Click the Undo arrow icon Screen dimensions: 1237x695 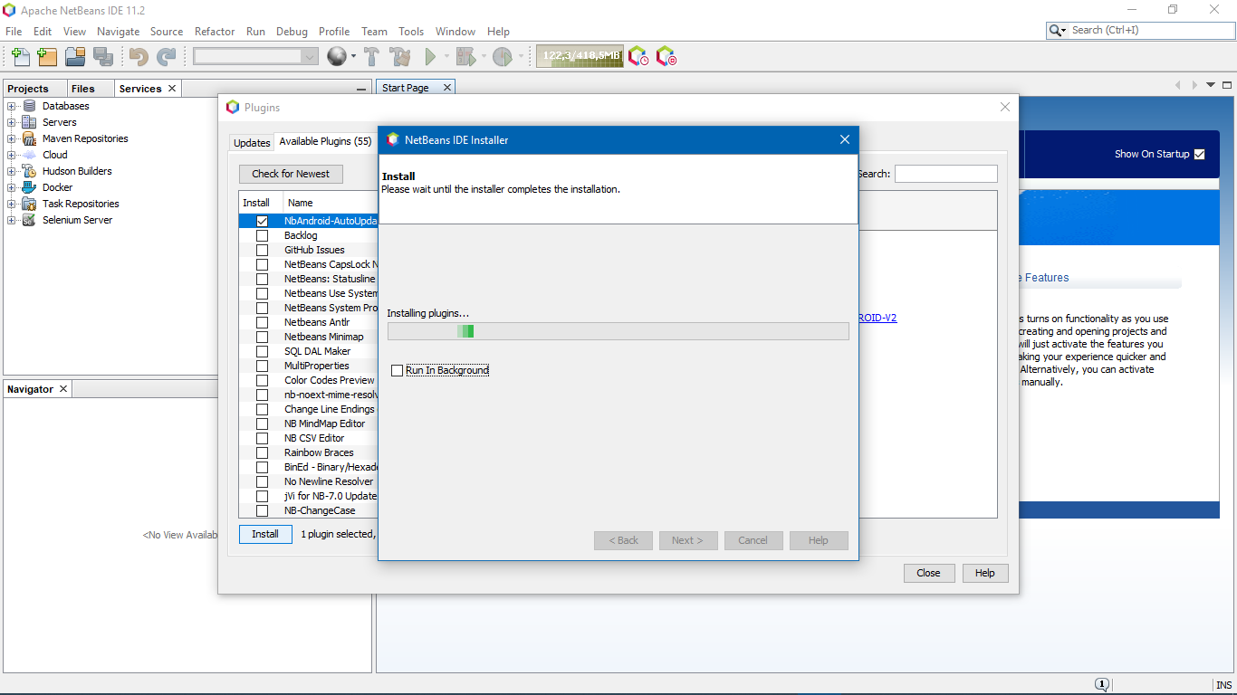(139, 56)
